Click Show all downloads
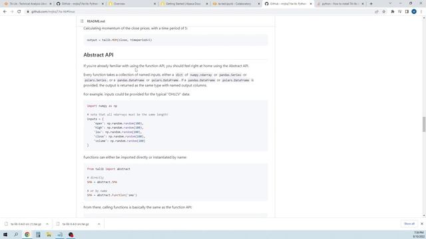This screenshot has height=239, width=426. coord(409,224)
